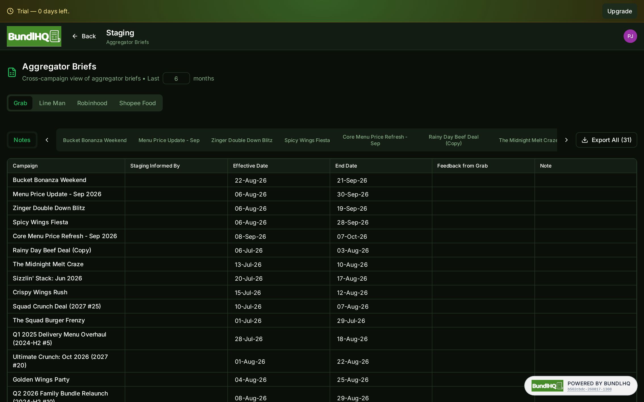Click effective date 22-Aug-26 cell
Viewport: 644px width, 402px height.
pos(279,180)
